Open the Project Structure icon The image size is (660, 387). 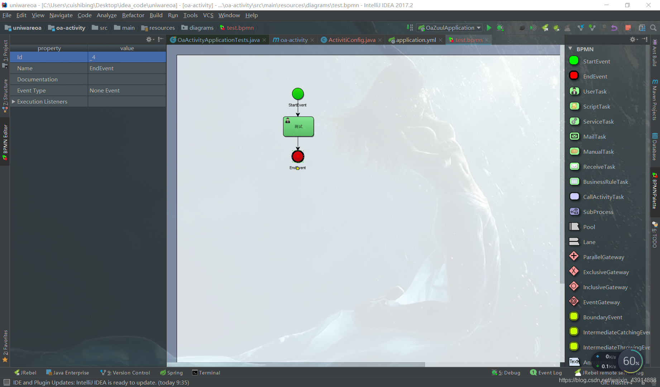point(642,28)
